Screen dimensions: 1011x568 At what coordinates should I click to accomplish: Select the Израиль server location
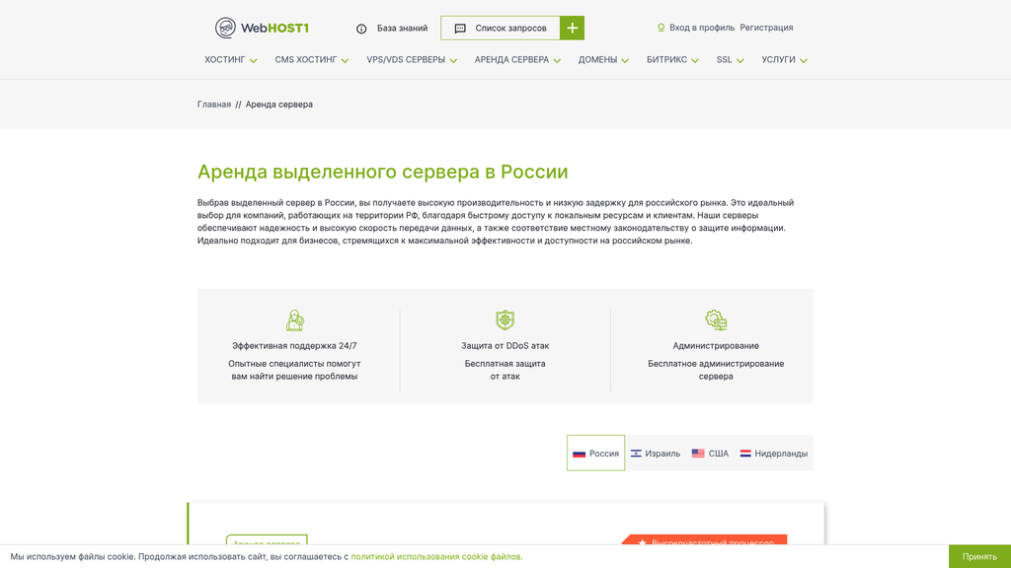click(657, 453)
